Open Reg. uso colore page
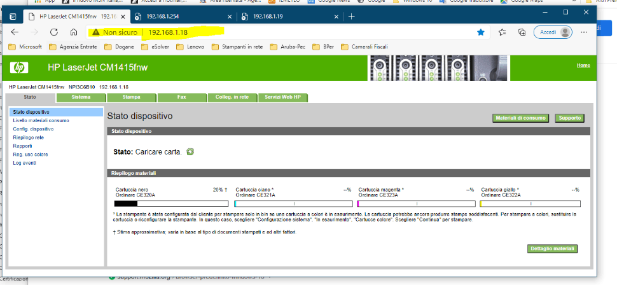This screenshot has height=285, width=617. tap(31, 155)
